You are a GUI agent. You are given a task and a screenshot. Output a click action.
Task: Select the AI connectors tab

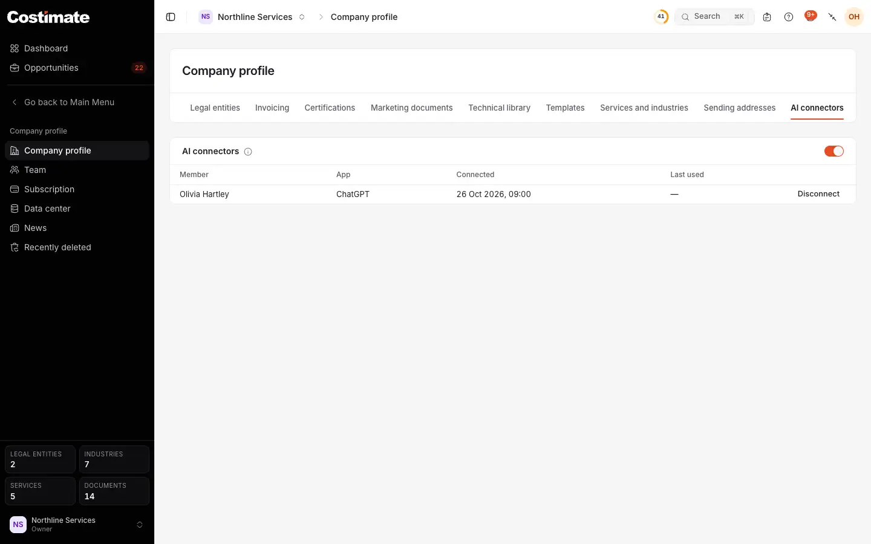click(817, 108)
